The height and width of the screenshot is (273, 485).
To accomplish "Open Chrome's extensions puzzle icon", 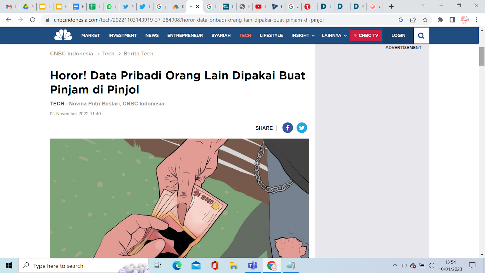I will click(x=440, y=20).
